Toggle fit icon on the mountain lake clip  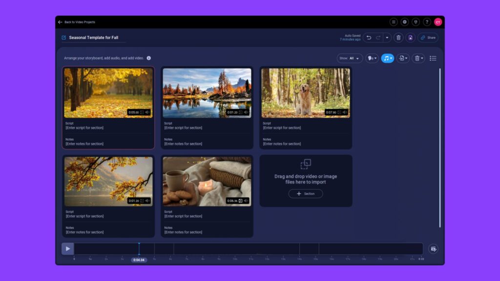pyautogui.click(x=241, y=112)
